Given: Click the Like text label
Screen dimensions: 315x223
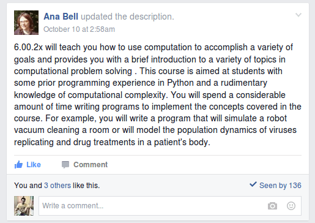Looking at the screenshot, I should coord(34,165).
